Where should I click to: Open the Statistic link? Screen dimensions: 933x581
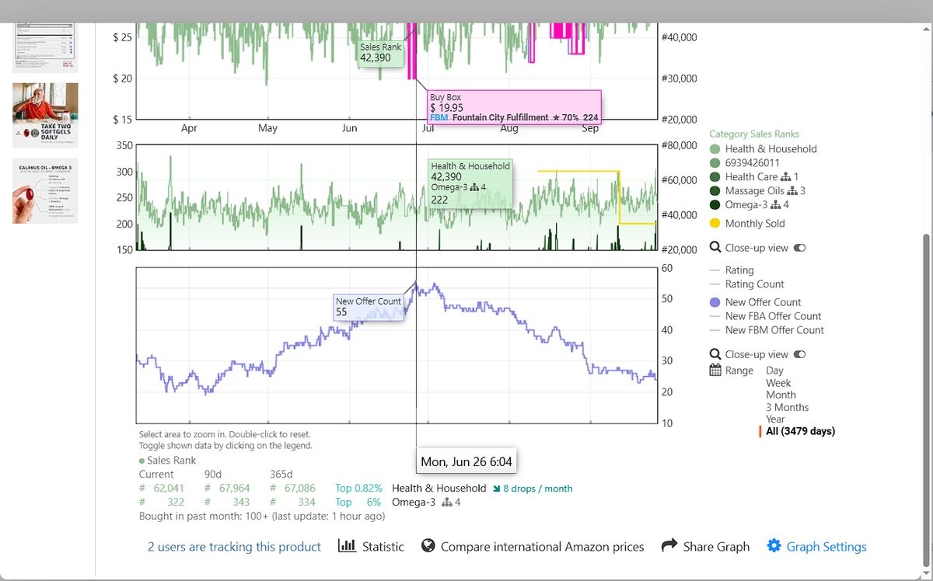[x=383, y=547]
